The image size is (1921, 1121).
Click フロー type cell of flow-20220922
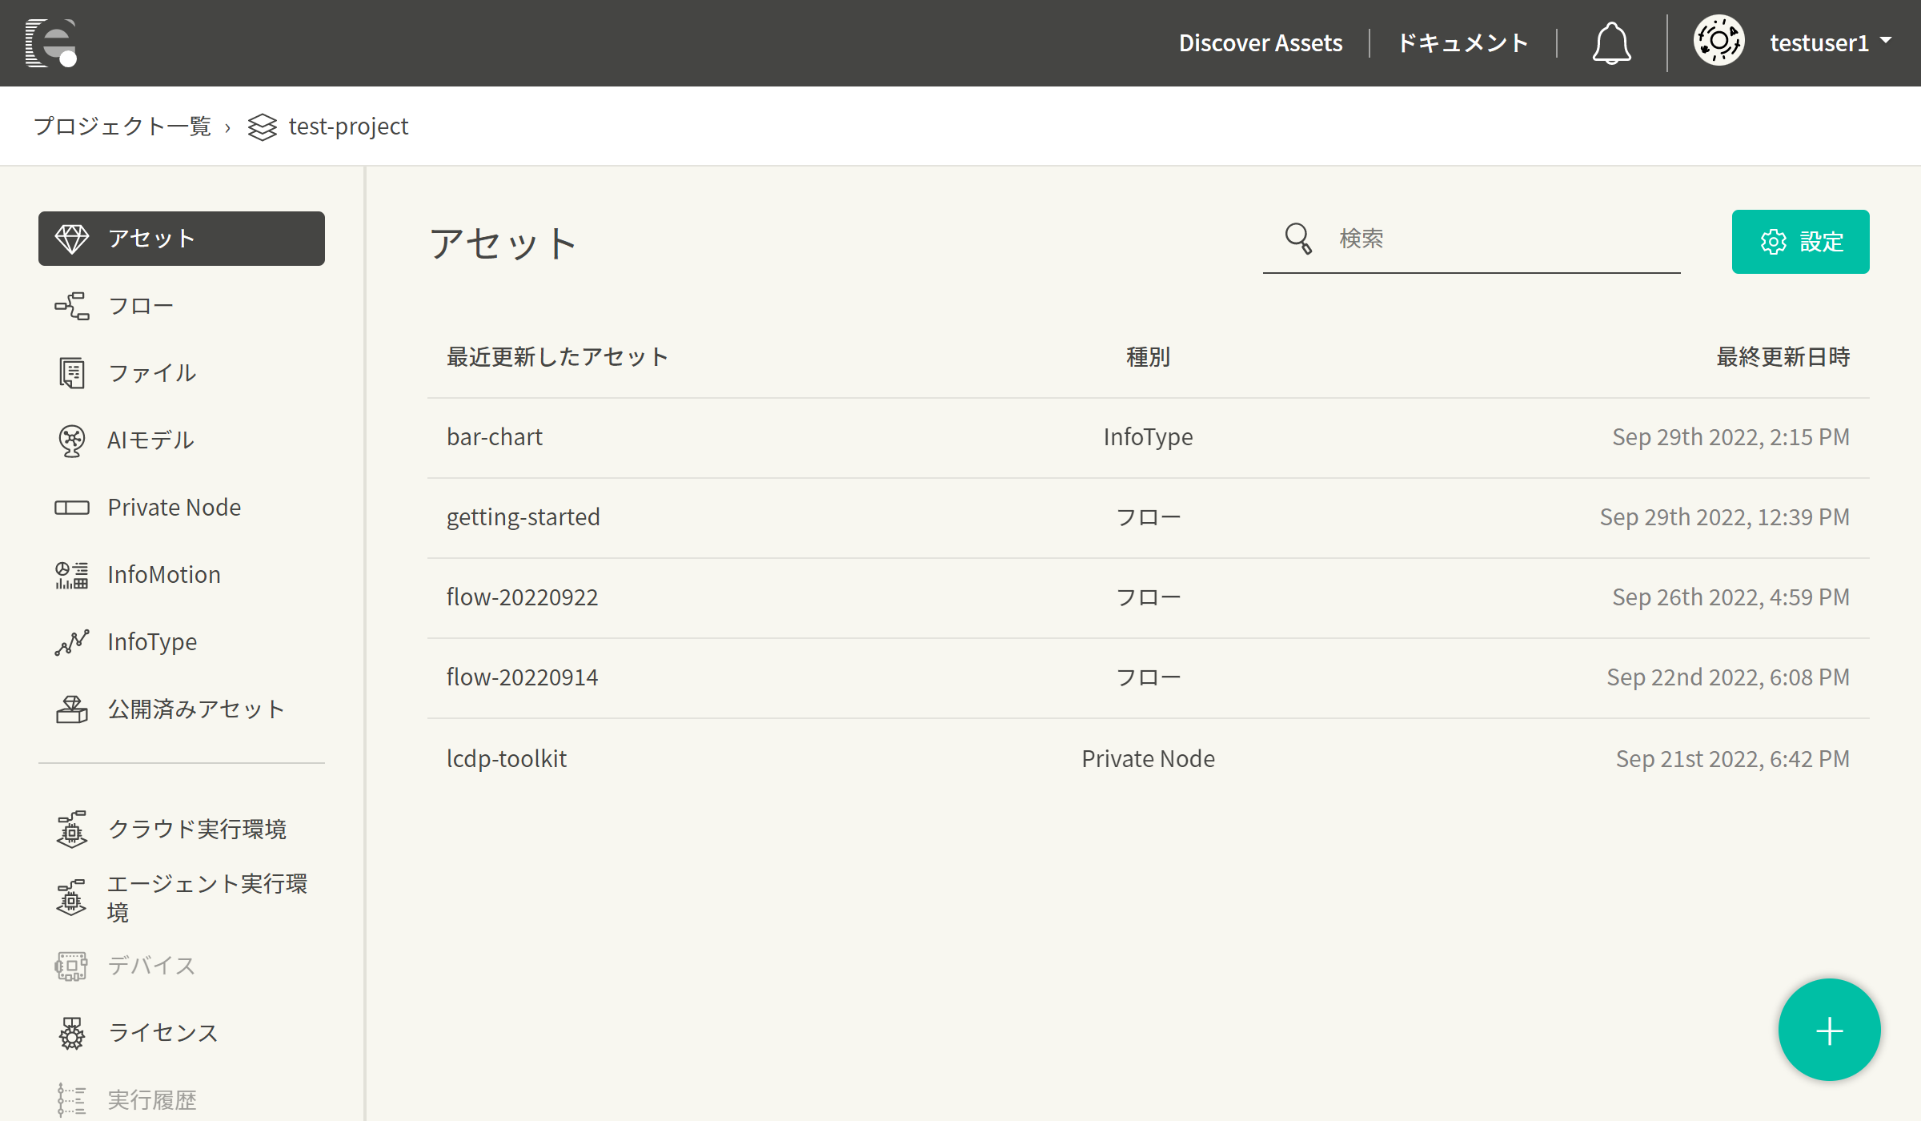pyautogui.click(x=1148, y=597)
